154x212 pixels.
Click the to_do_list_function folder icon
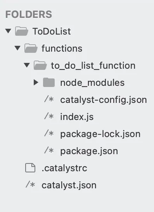point(40,66)
